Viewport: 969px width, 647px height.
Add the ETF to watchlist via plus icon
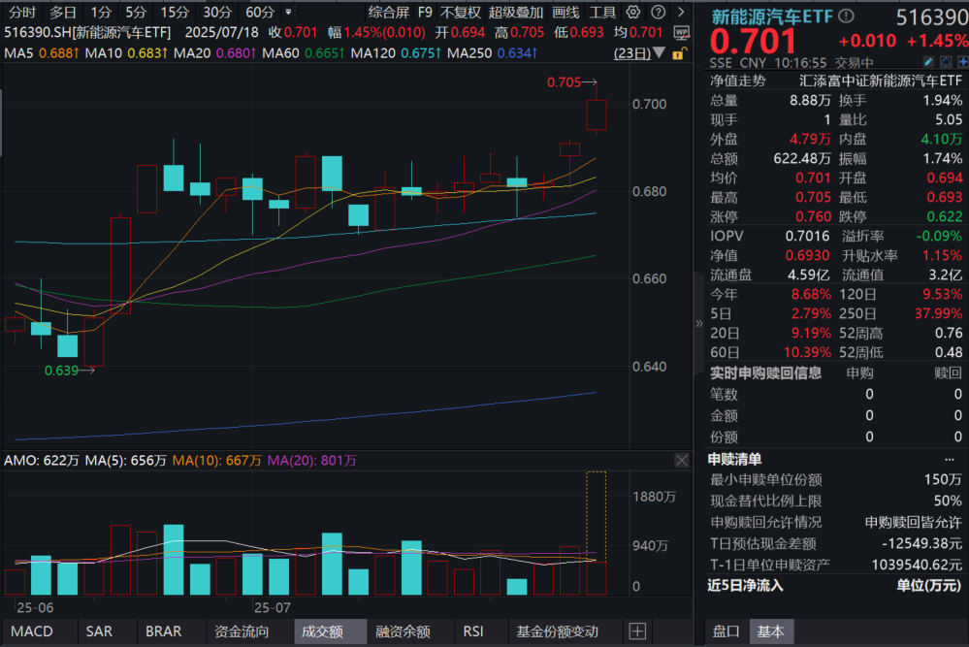(963, 61)
